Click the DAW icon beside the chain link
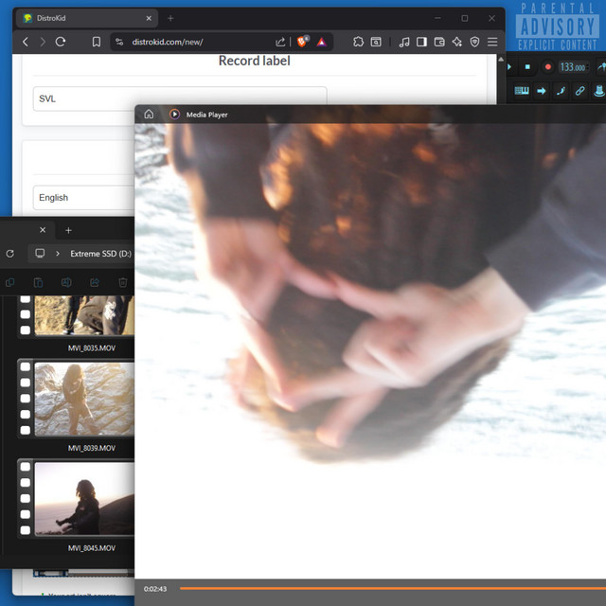Image resolution: width=606 pixels, height=606 pixels. tap(561, 91)
